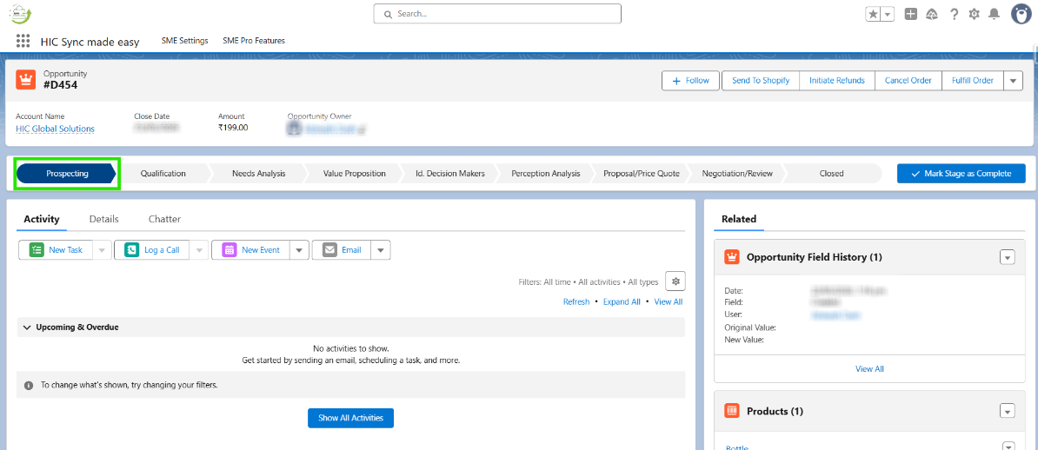Open the Products list actions dropdown

tap(1008, 412)
